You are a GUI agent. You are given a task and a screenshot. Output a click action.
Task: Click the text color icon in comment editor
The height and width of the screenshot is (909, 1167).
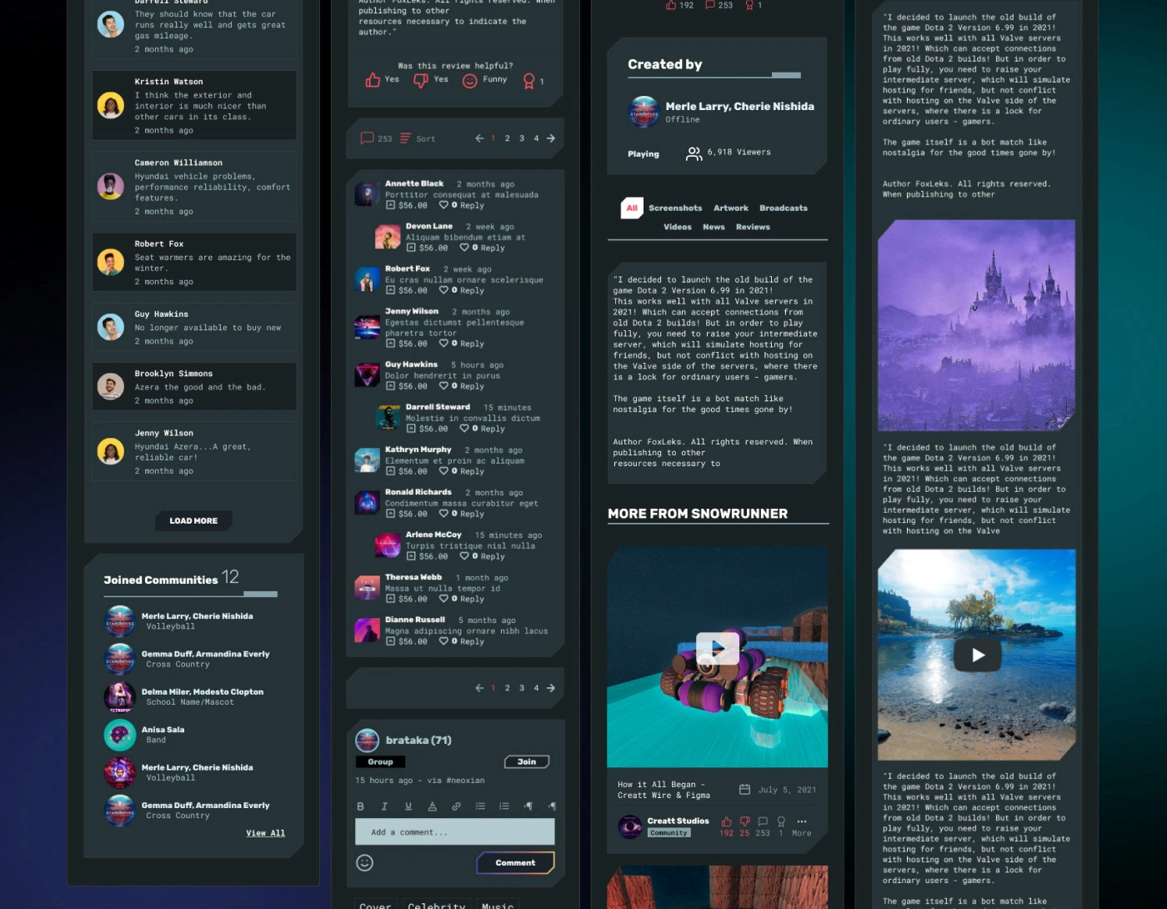click(x=432, y=806)
